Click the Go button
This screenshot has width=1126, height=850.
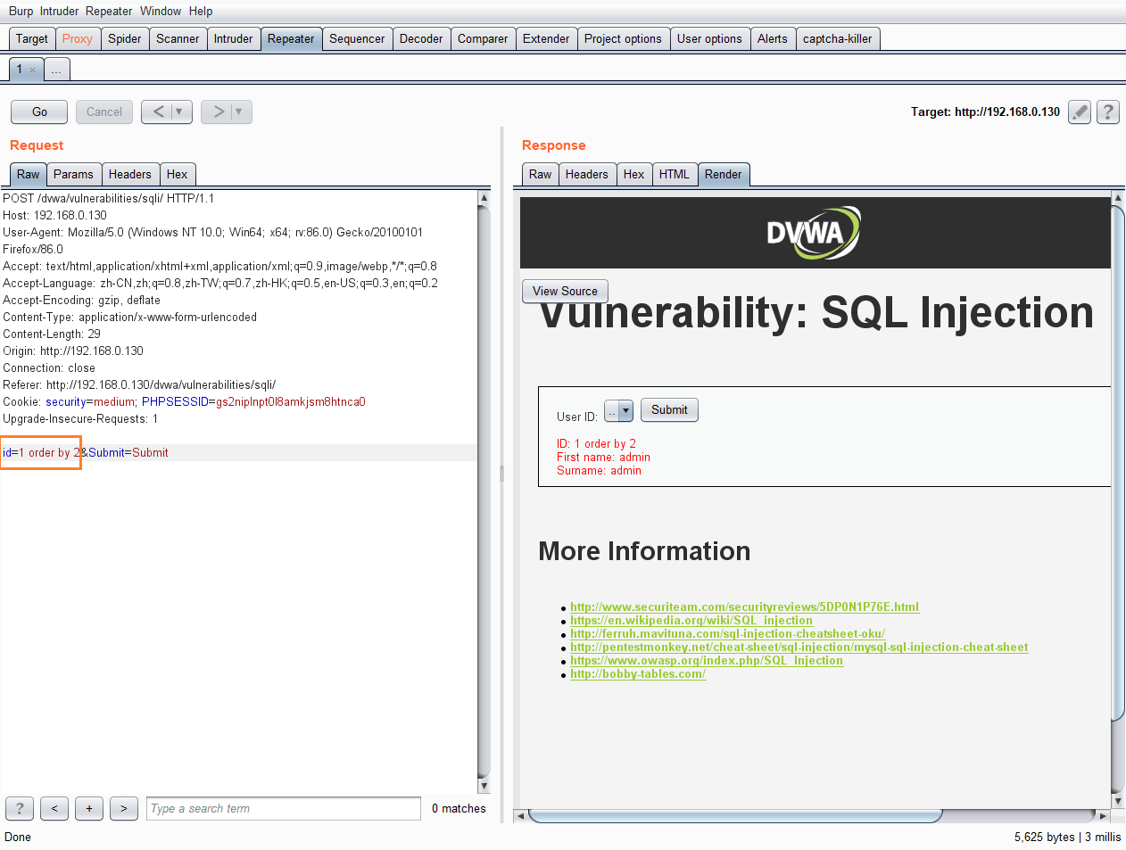[x=39, y=111]
